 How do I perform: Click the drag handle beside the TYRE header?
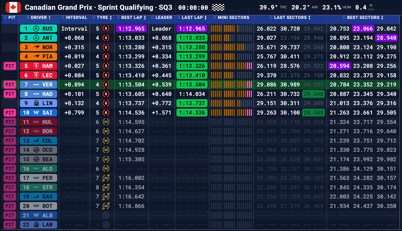(x=94, y=18)
